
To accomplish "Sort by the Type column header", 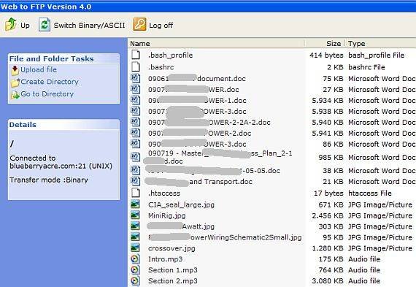I will click(357, 44).
